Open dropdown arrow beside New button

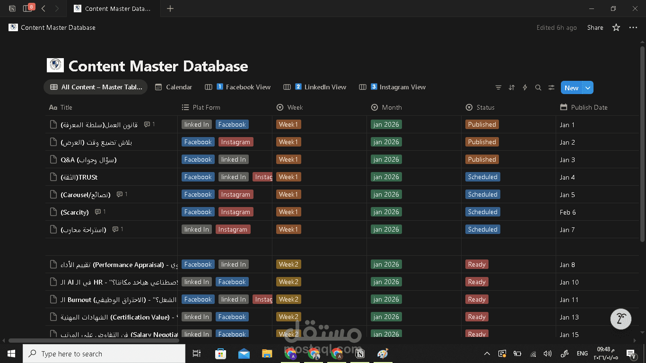[588, 87]
